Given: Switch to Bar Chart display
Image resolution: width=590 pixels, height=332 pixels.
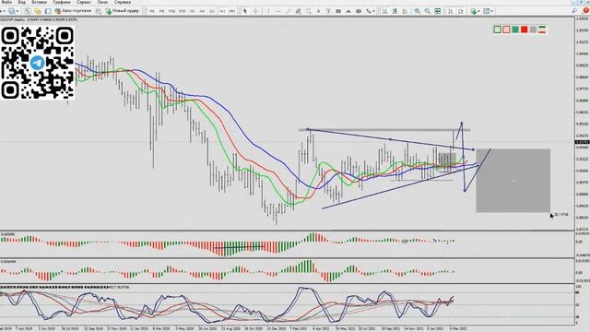Looking at the screenshot, I should tap(385, 11).
